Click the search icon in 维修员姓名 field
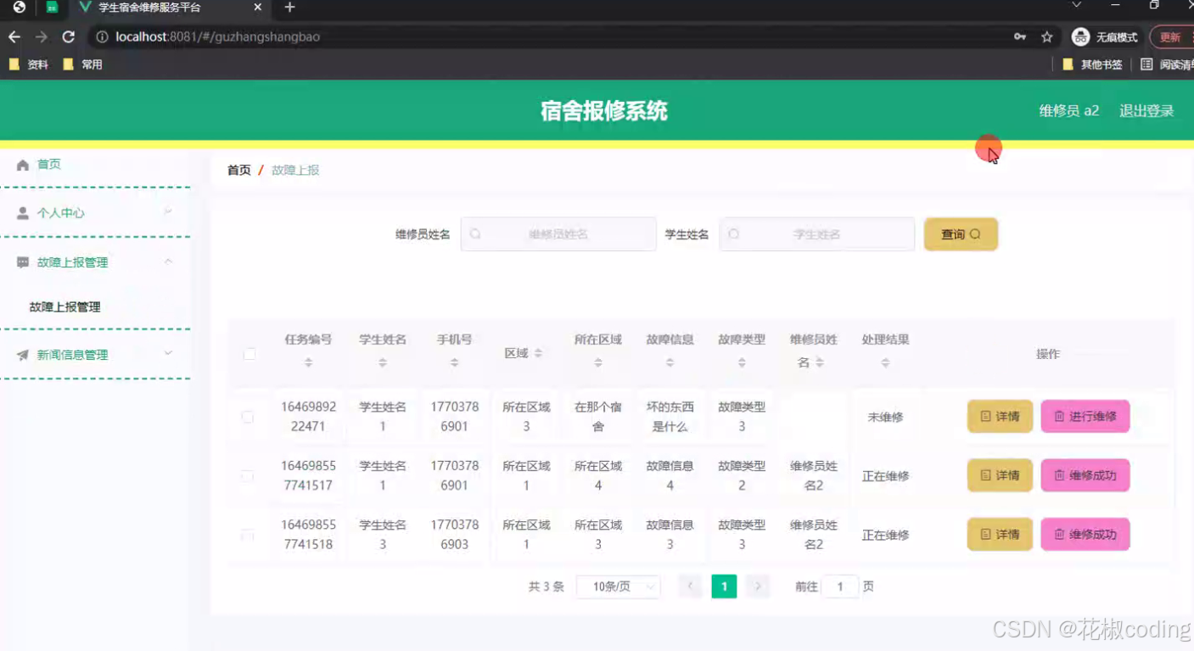1194x651 pixels. pos(475,234)
